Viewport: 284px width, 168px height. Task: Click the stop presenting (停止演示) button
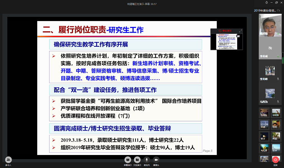point(226,31)
